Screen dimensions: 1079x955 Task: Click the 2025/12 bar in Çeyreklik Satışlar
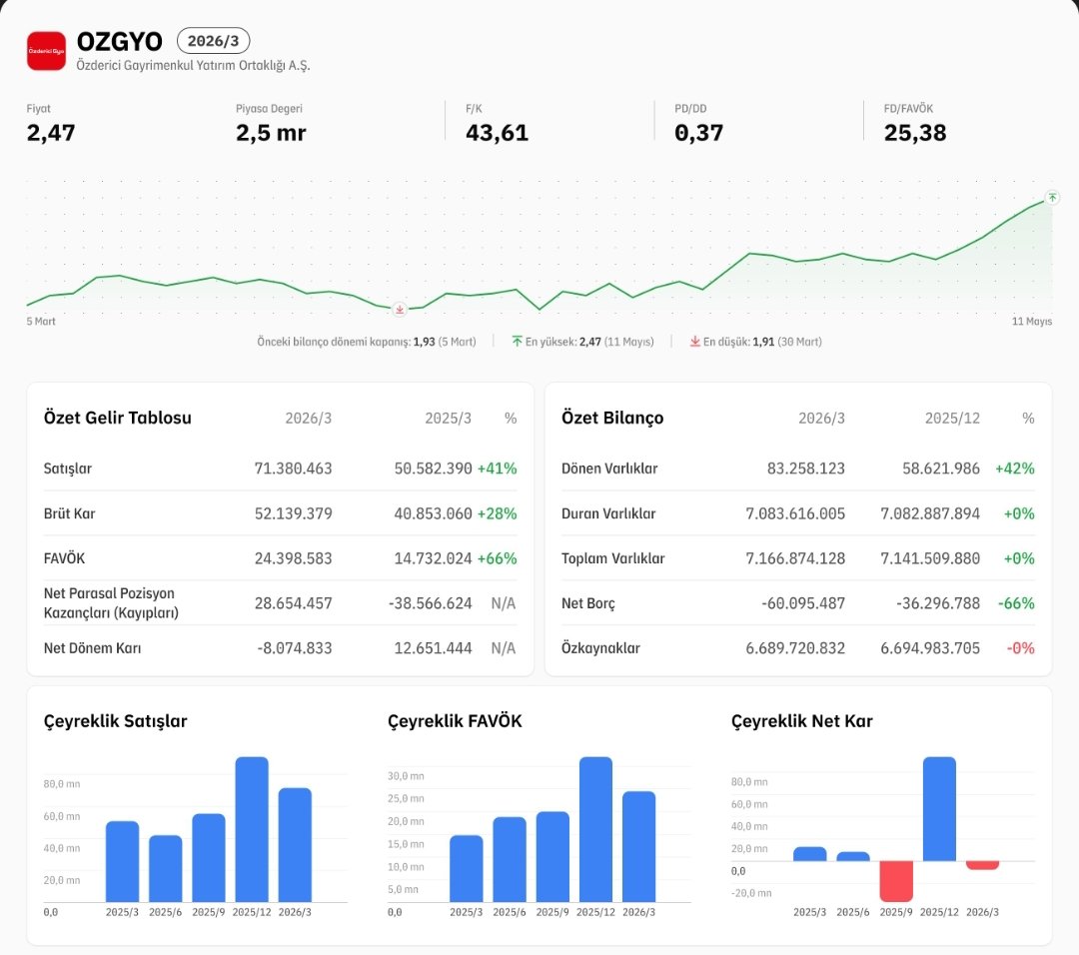[x=252, y=829]
